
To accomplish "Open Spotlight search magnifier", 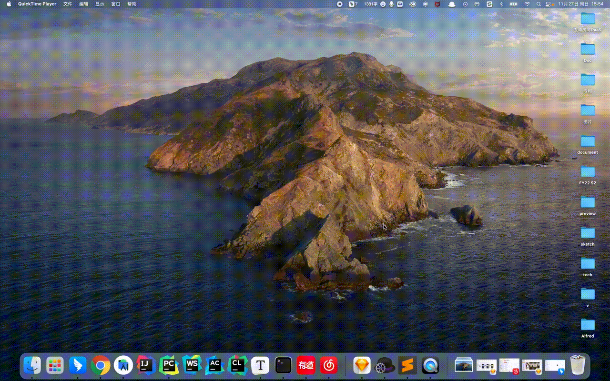I will click(539, 4).
